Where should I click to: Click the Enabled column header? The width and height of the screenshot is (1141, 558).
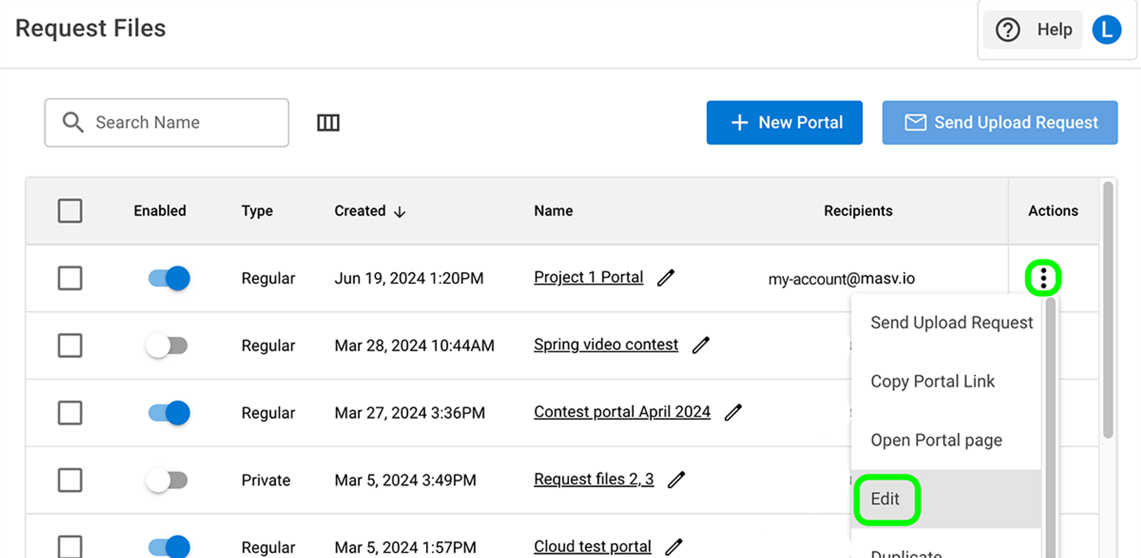click(x=160, y=211)
